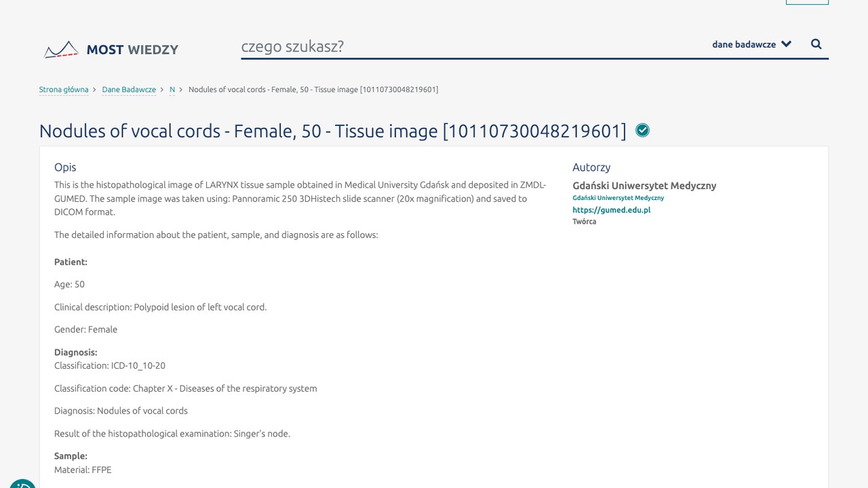The height and width of the screenshot is (488, 868).
Task: Focus the 'czego szukasz?' search field
Action: click(x=471, y=46)
